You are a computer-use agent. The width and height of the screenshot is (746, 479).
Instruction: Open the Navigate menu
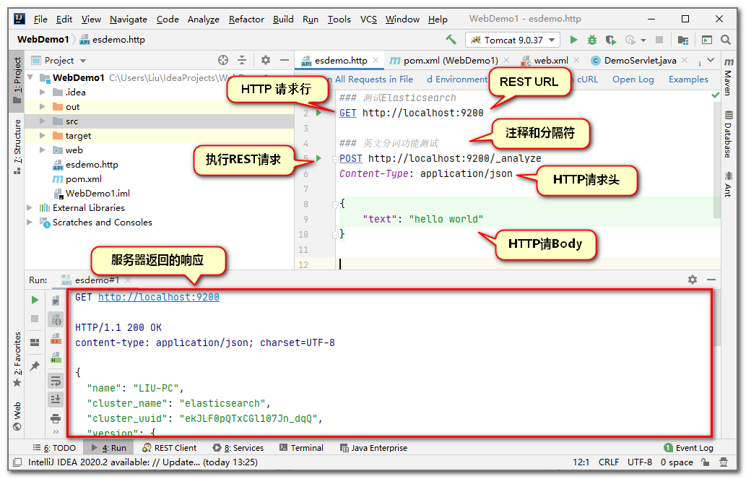pyautogui.click(x=128, y=19)
